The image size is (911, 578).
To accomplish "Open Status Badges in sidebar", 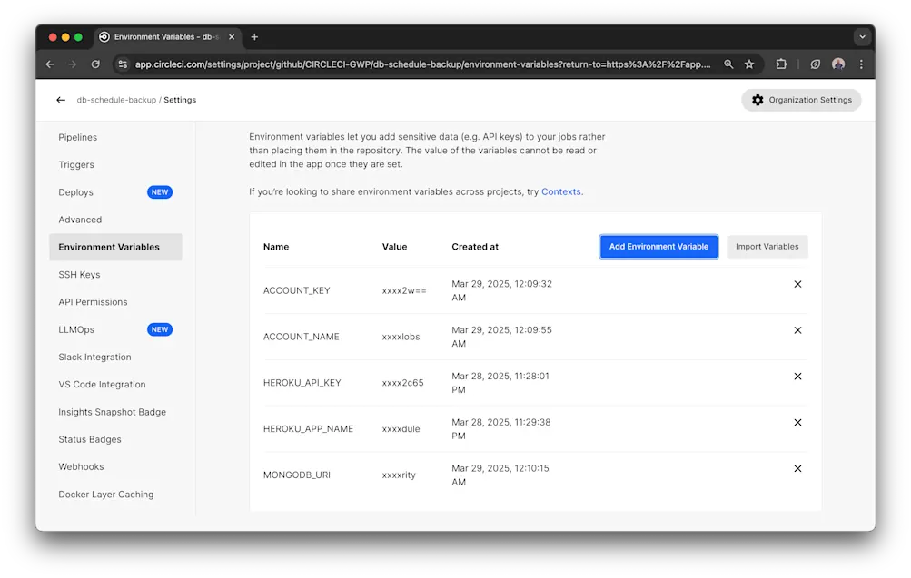I will pos(90,439).
